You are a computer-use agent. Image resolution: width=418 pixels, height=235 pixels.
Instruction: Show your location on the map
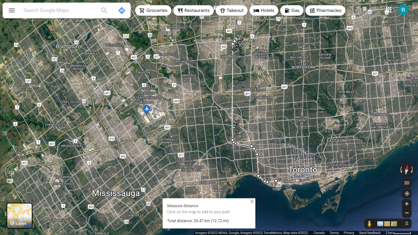pyautogui.click(x=407, y=194)
